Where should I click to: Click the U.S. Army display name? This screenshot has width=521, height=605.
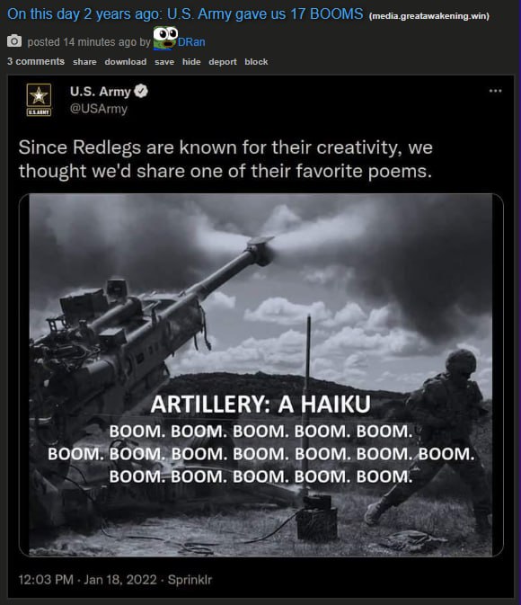101,92
